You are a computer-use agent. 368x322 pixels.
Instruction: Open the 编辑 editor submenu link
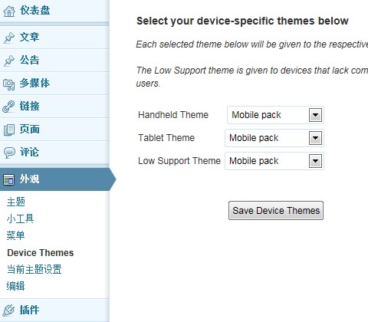coord(15,286)
